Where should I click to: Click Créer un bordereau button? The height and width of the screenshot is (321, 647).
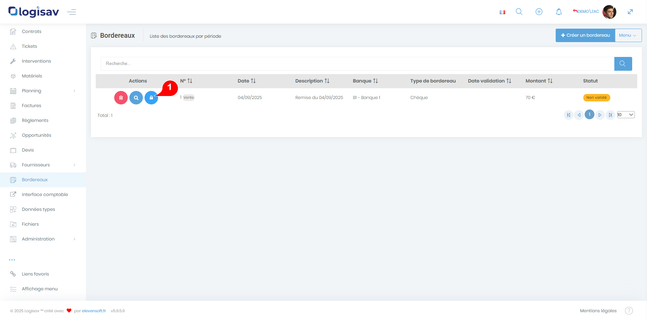[x=585, y=35]
